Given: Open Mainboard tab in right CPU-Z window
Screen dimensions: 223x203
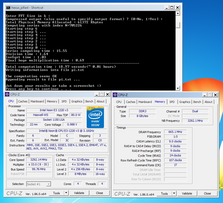Looking at the screenshot, I should (145, 102).
